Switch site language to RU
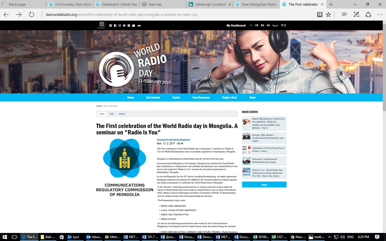Viewport: 386px width, 241px height. tap(262, 25)
